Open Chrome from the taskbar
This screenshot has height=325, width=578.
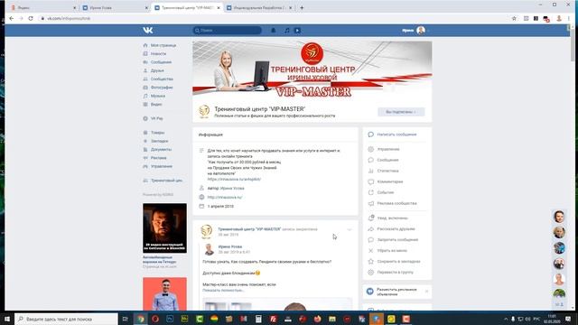[x=141, y=319]
